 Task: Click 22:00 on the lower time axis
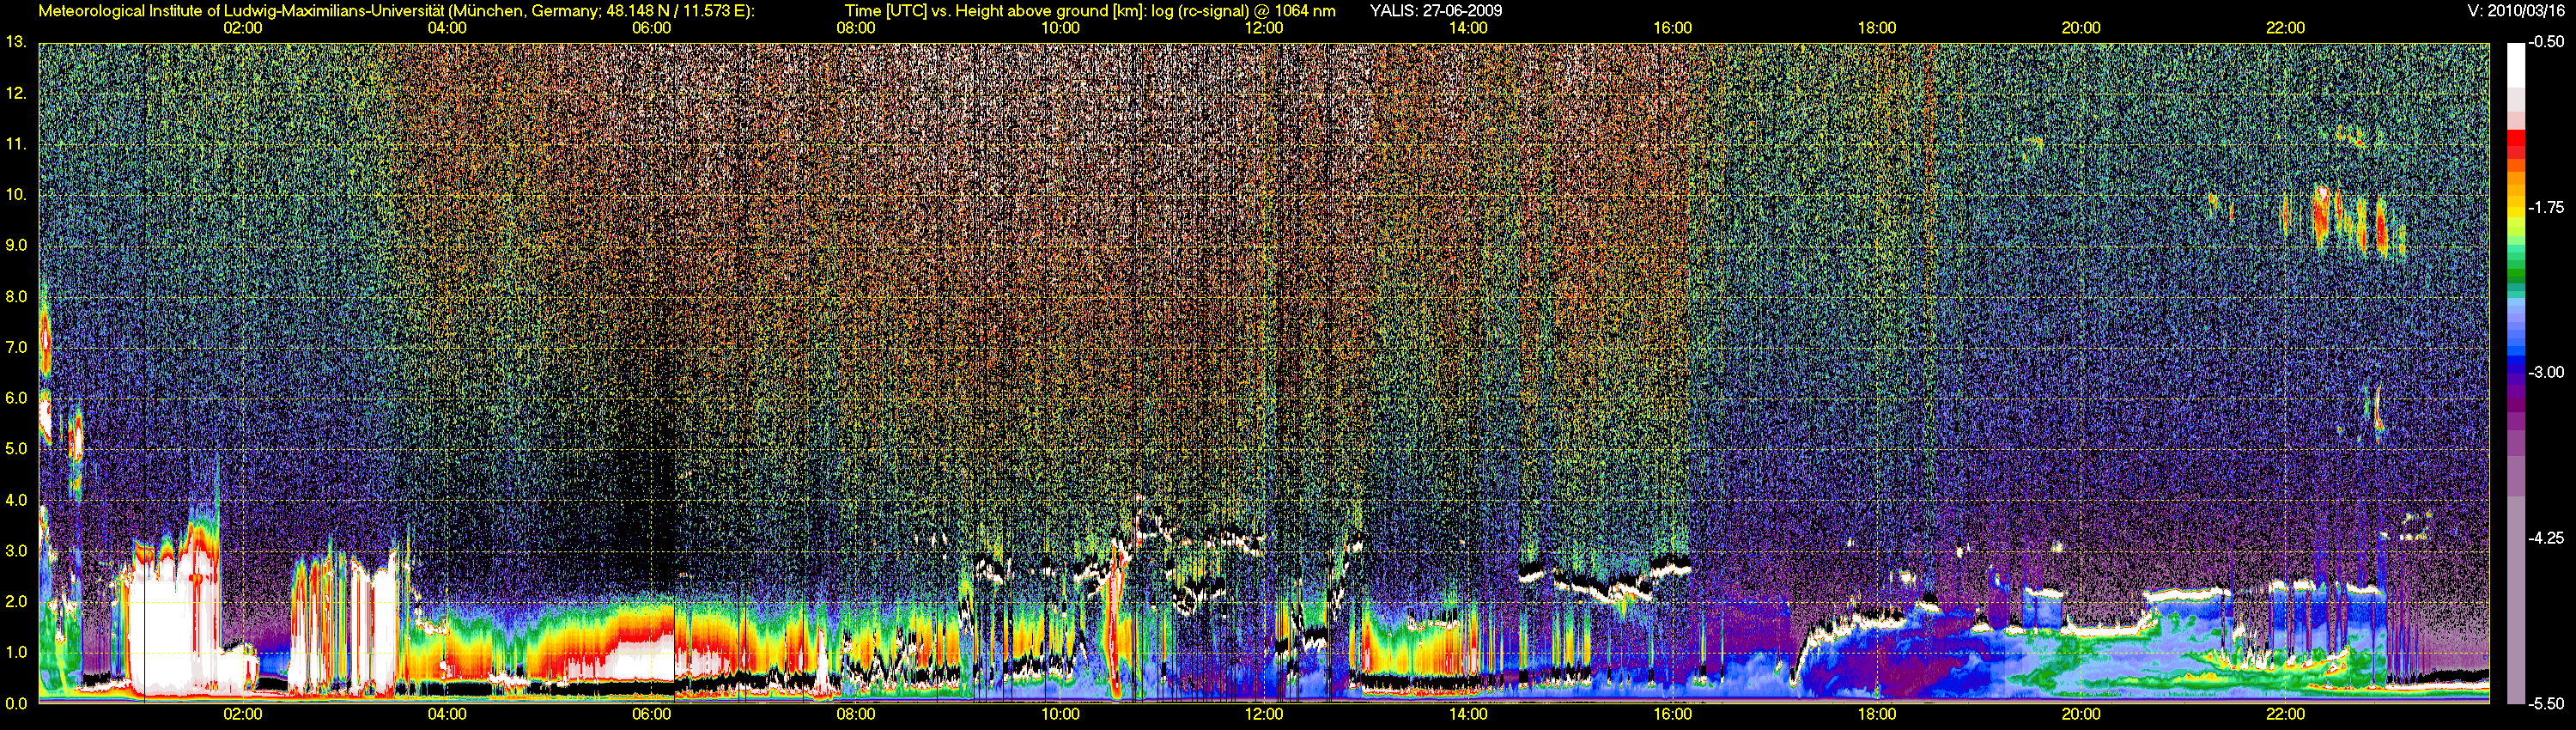(x=2285, y=714)
